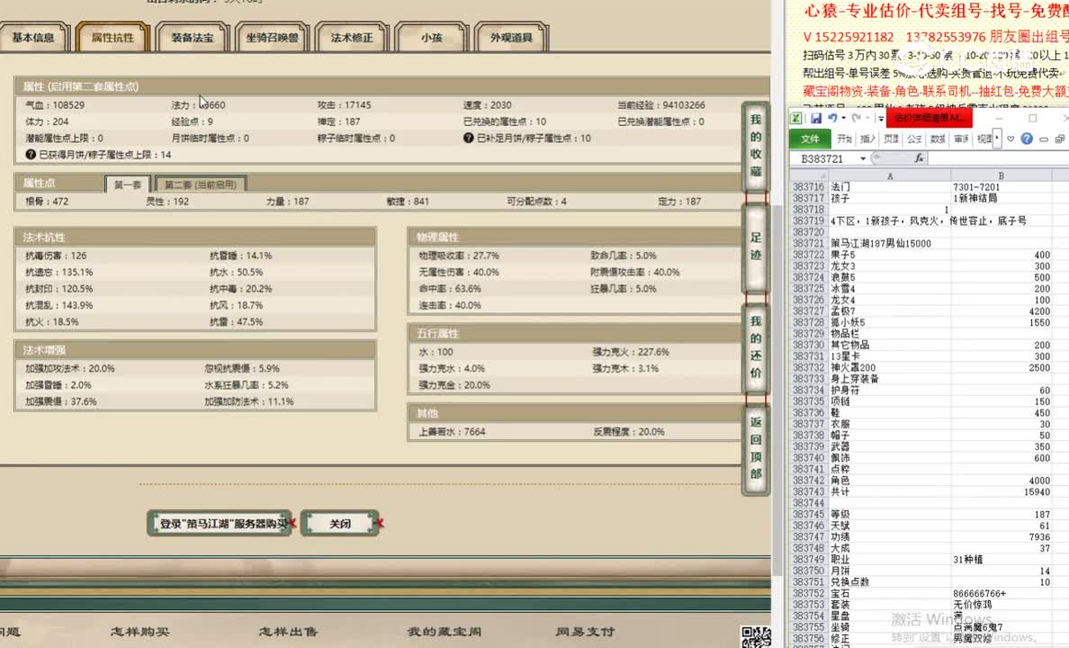Open the 视图 View ribbon tab
This screenshot has width=1069, height=648.
pyautogui.click(x=984, y=139)
